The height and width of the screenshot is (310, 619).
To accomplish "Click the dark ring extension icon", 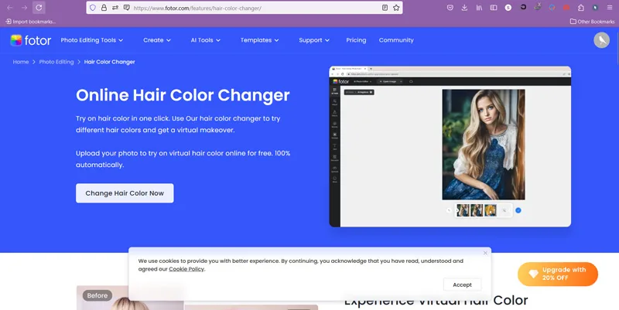I will pos(523,7).
